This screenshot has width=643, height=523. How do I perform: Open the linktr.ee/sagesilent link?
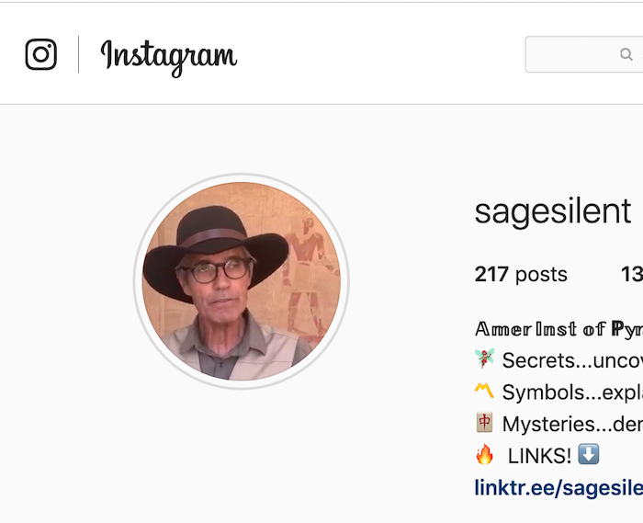click(x=558, y=487)
